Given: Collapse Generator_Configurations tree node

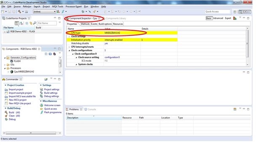Looking at the screenshot, I should [x=5, y=58].
